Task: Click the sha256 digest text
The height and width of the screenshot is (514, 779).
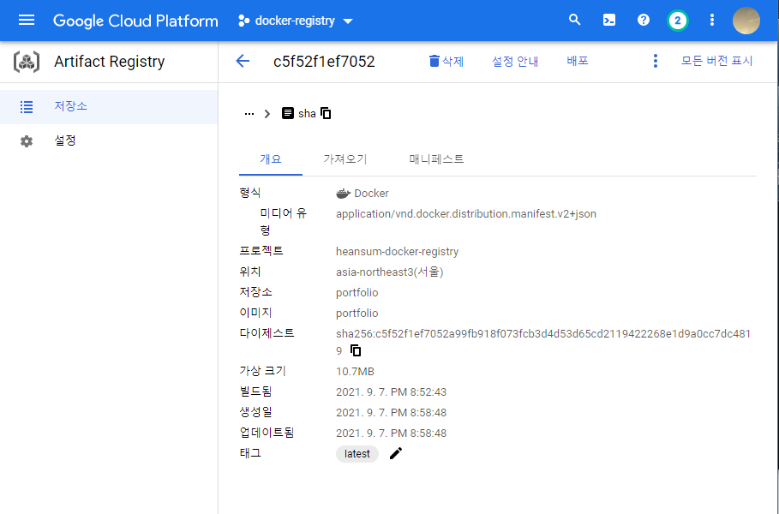Action: pyautogui.click(x=543, y=342)
